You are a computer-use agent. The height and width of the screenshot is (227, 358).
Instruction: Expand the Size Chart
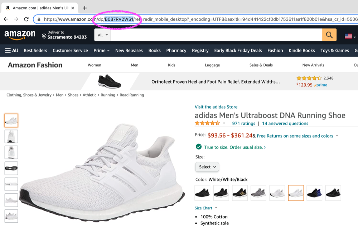206,208
